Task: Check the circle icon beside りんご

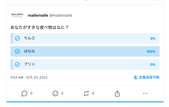Action: tap(17, 38)
